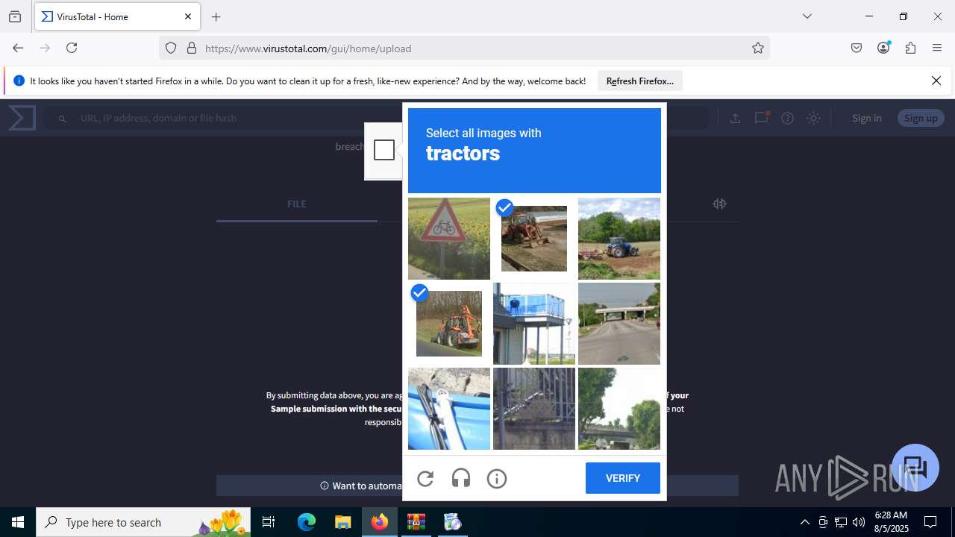Open Save to Pocket icon
955x537 pixels.
(x=857, y=48)
